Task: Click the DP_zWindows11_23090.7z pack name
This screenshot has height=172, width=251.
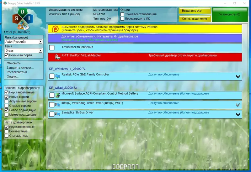Action: [67, 69]
